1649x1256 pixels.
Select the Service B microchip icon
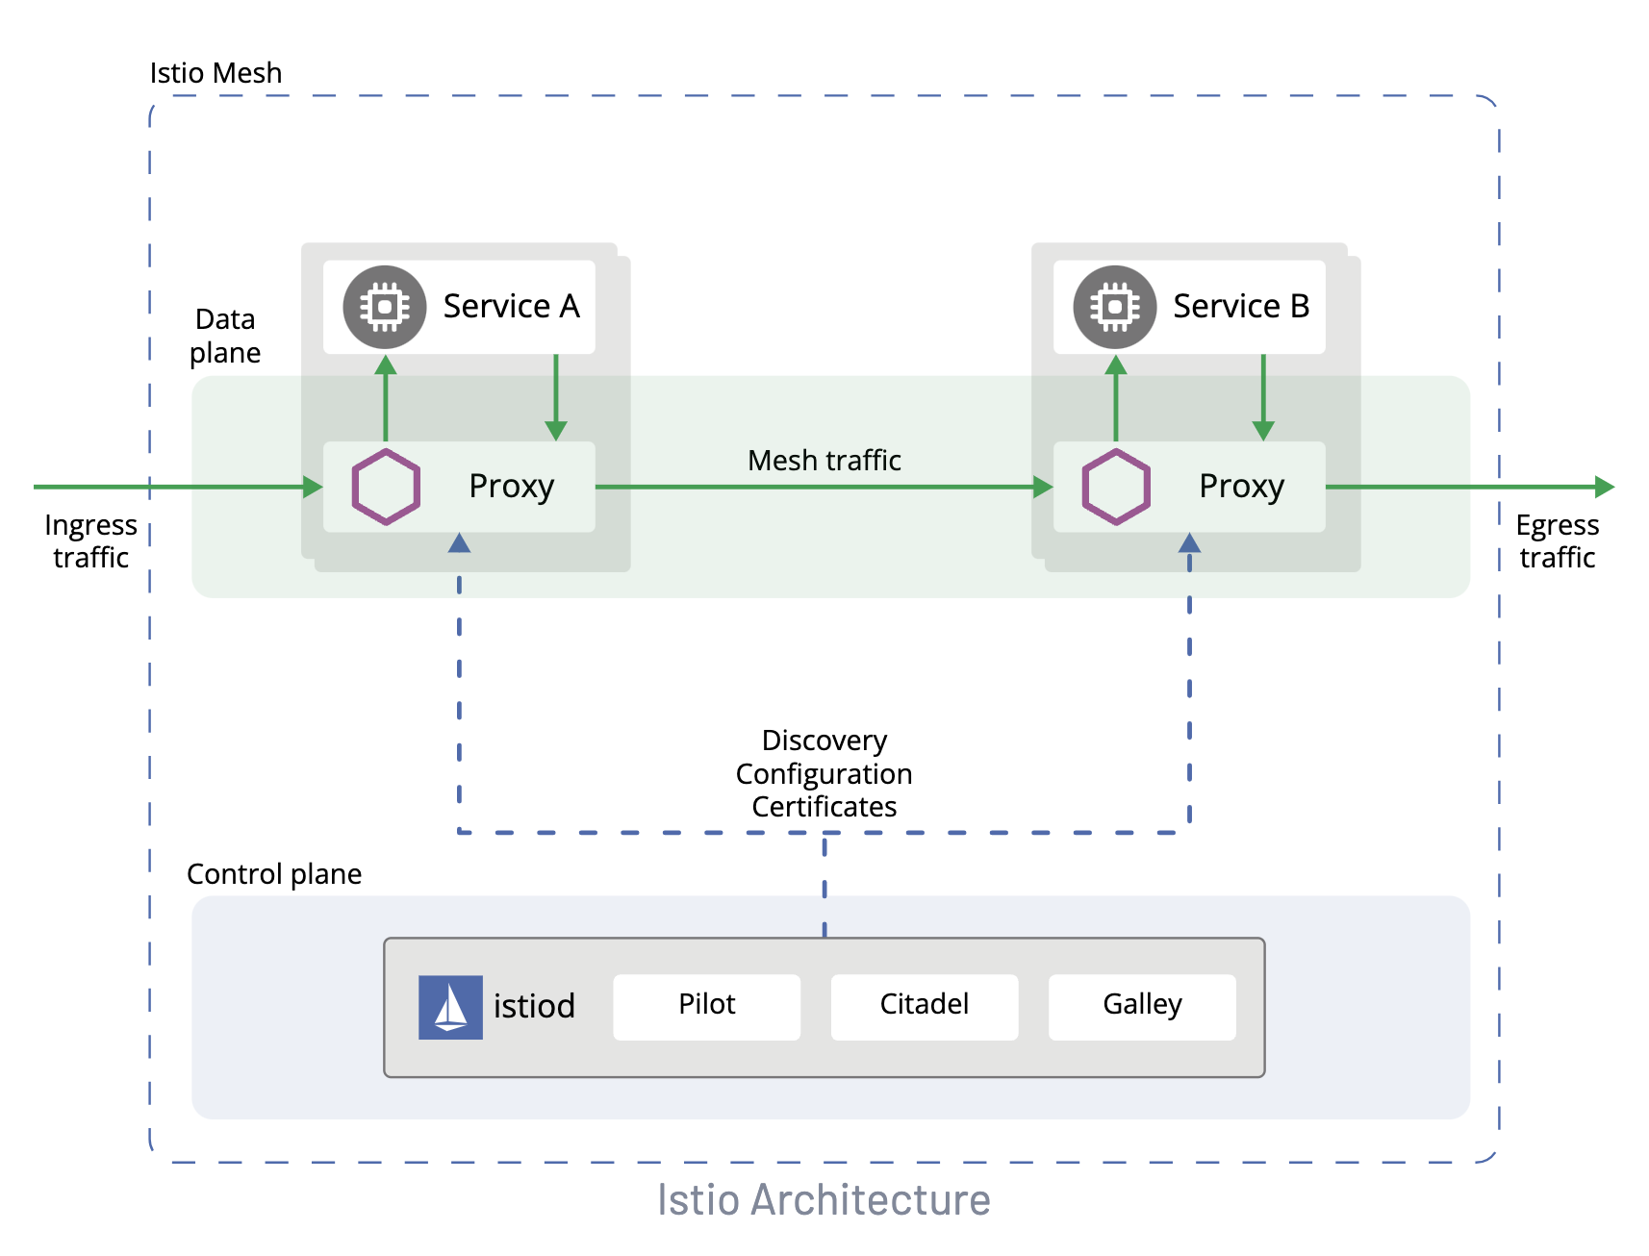click(x=1113, y=306)
